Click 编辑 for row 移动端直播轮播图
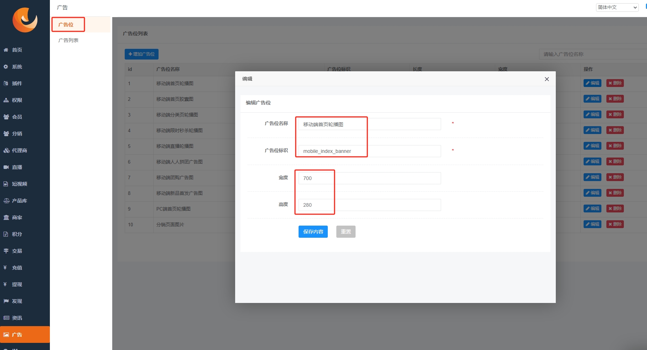The width and height of the screenshot is (647, 350). click(592, 146)
